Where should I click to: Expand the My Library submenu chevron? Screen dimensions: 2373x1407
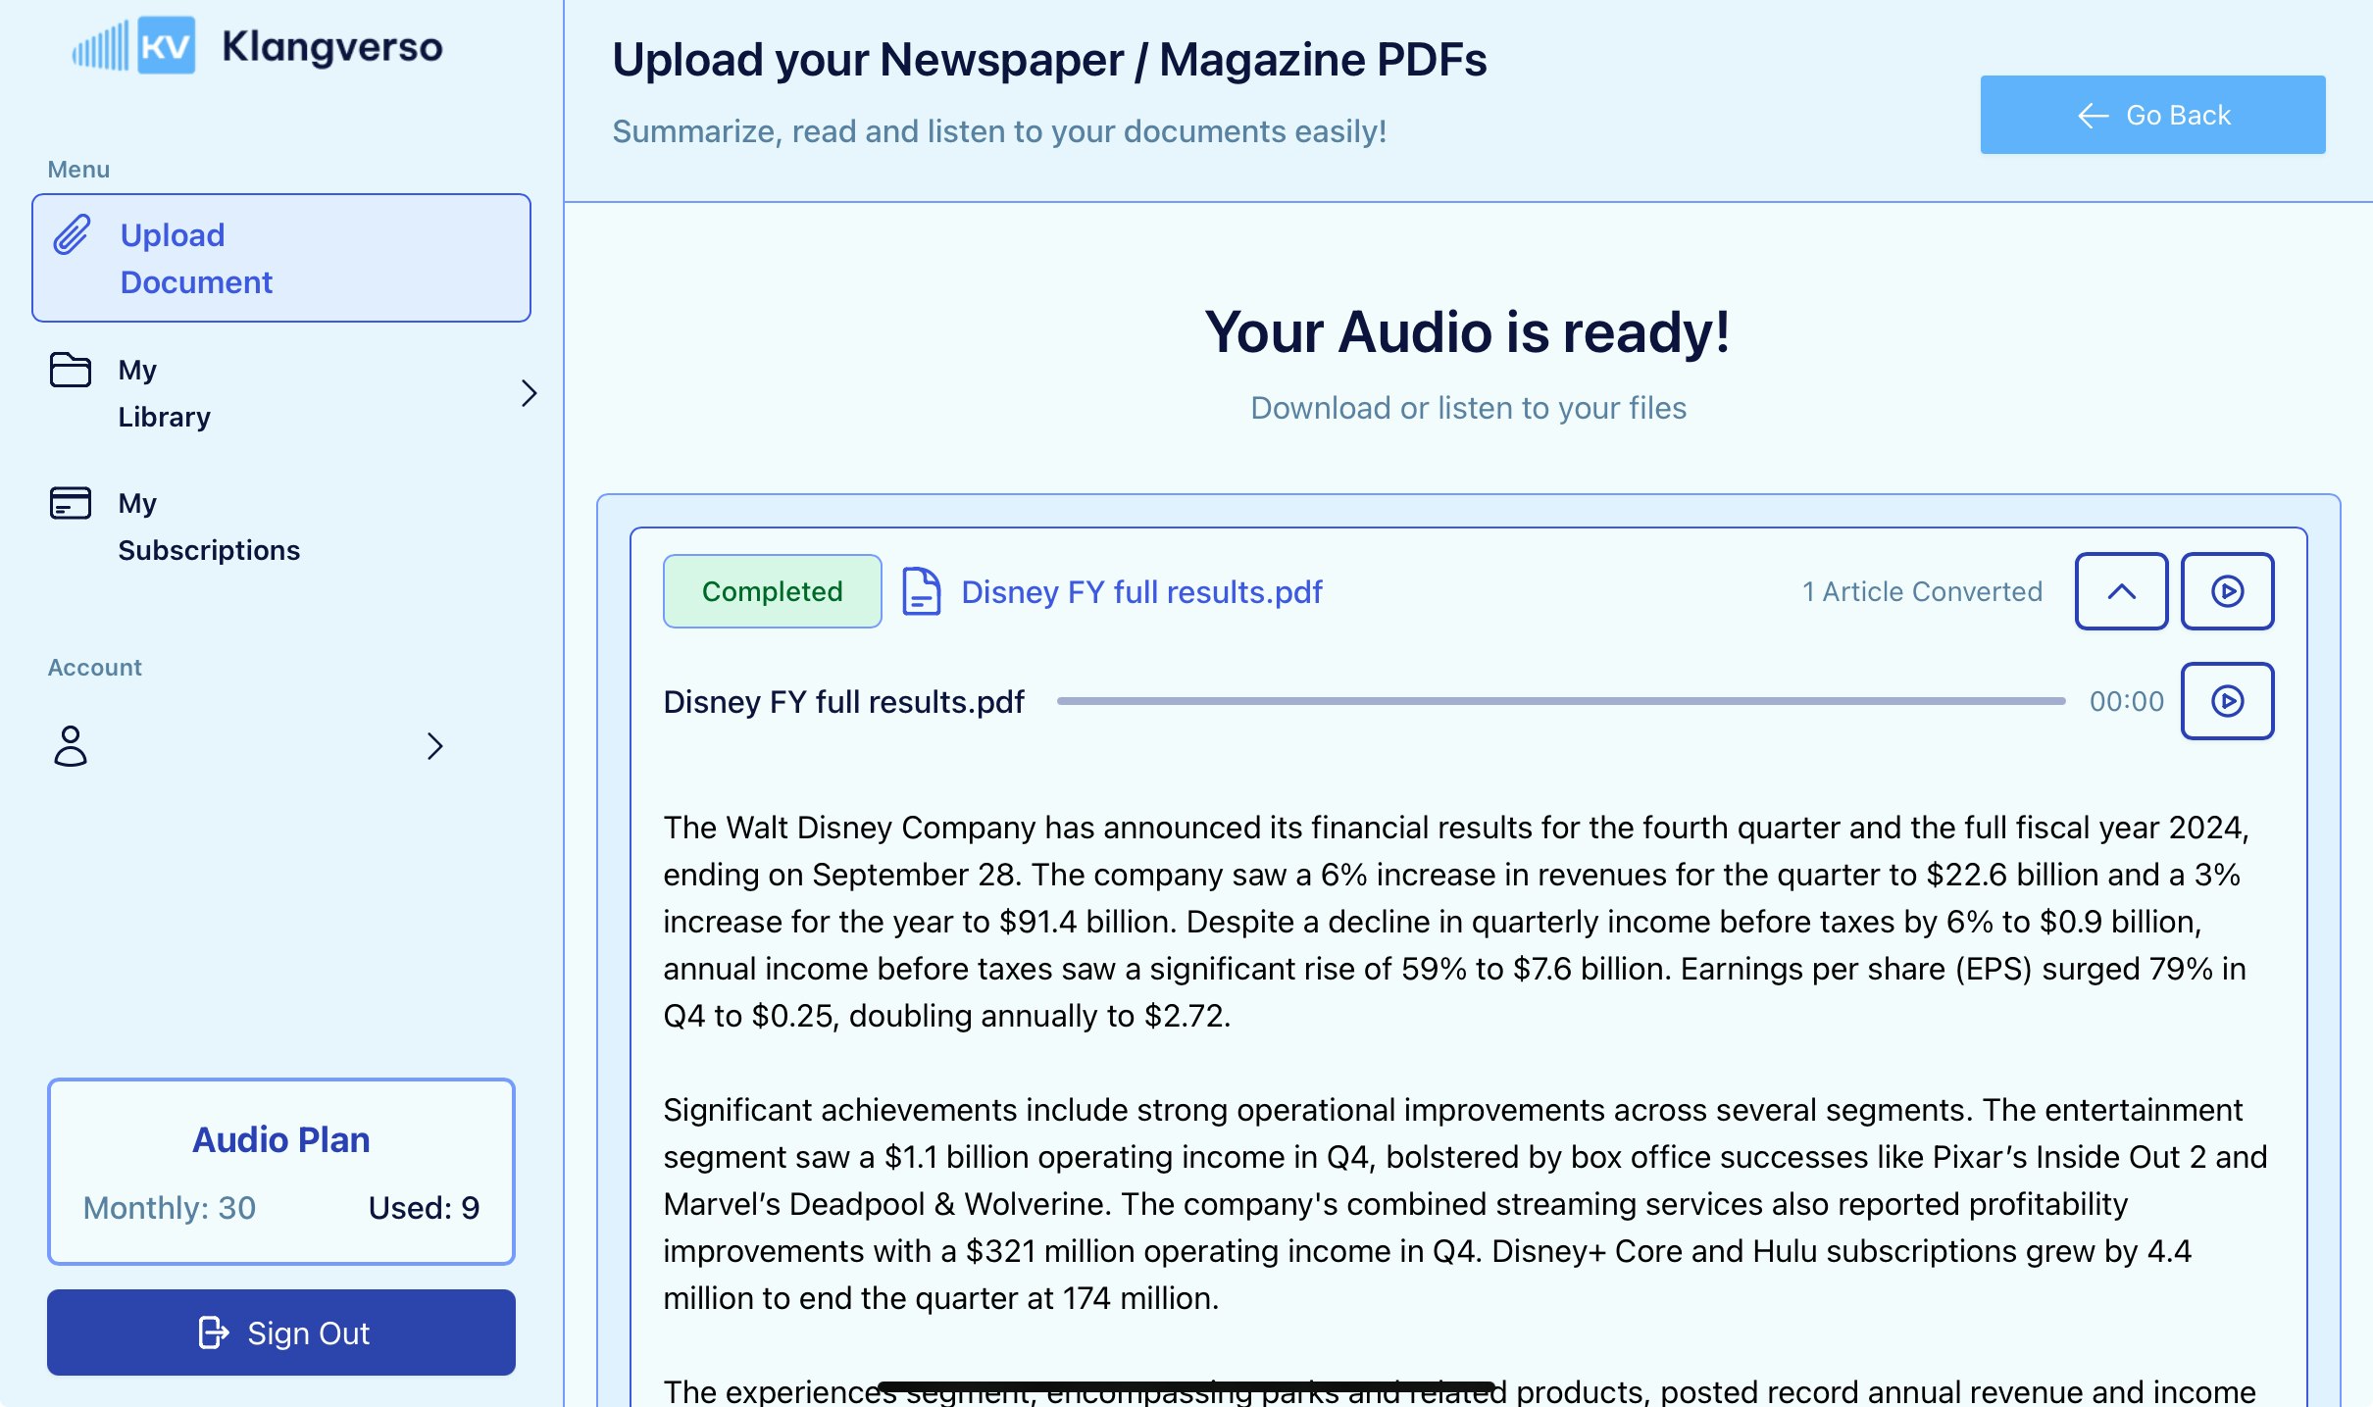pyautogui.click(x=529, y=393)
